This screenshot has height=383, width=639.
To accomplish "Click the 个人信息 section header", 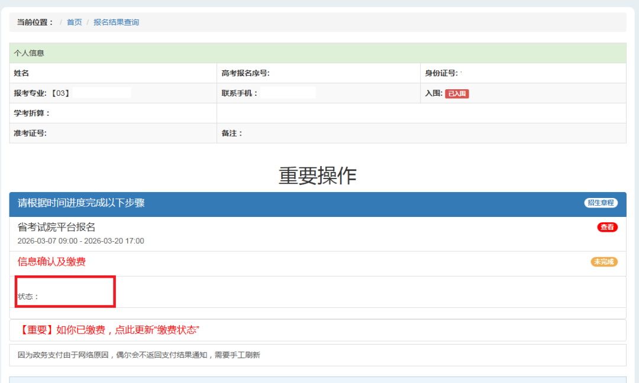I will 29,53.
